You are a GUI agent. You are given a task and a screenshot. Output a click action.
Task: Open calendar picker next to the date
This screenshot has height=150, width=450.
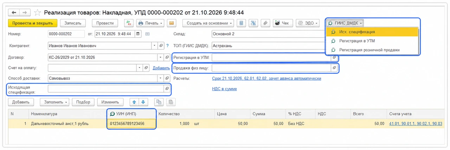[138, 34]
